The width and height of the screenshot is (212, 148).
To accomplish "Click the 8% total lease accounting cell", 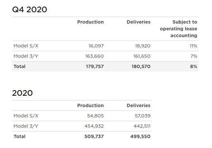I will pos(194,66).
